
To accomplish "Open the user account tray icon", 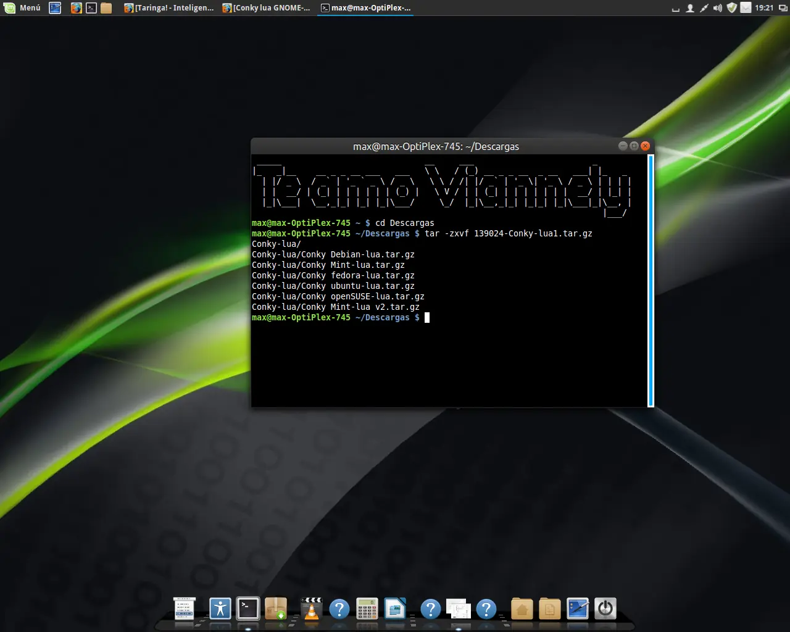I will [690, 8].
